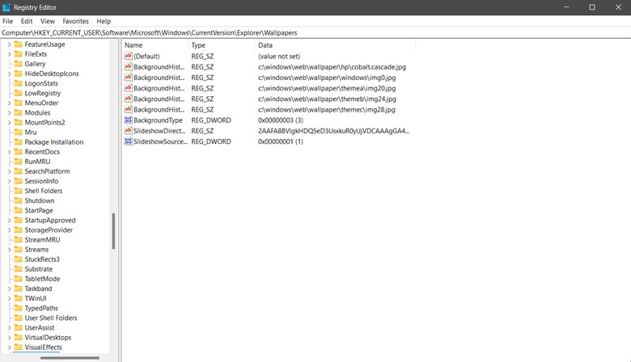
Task: Expand the VisualEffects key
Action: (x=9, y=347)
